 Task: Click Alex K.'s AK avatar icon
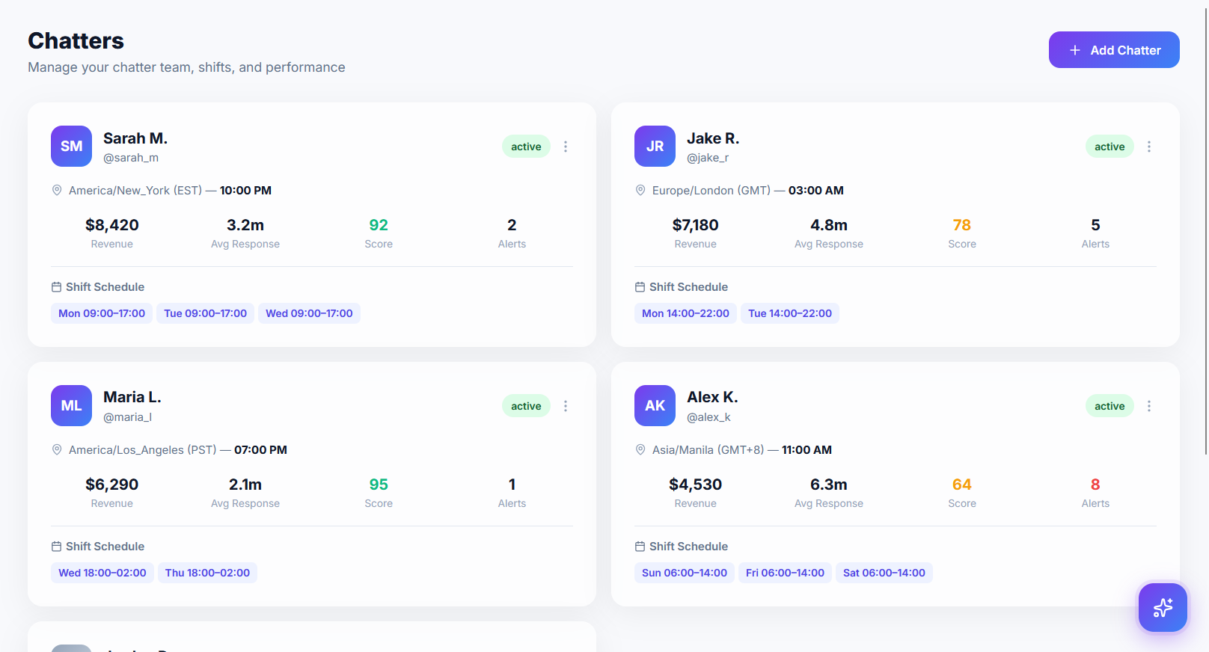[x=655, y=405]
